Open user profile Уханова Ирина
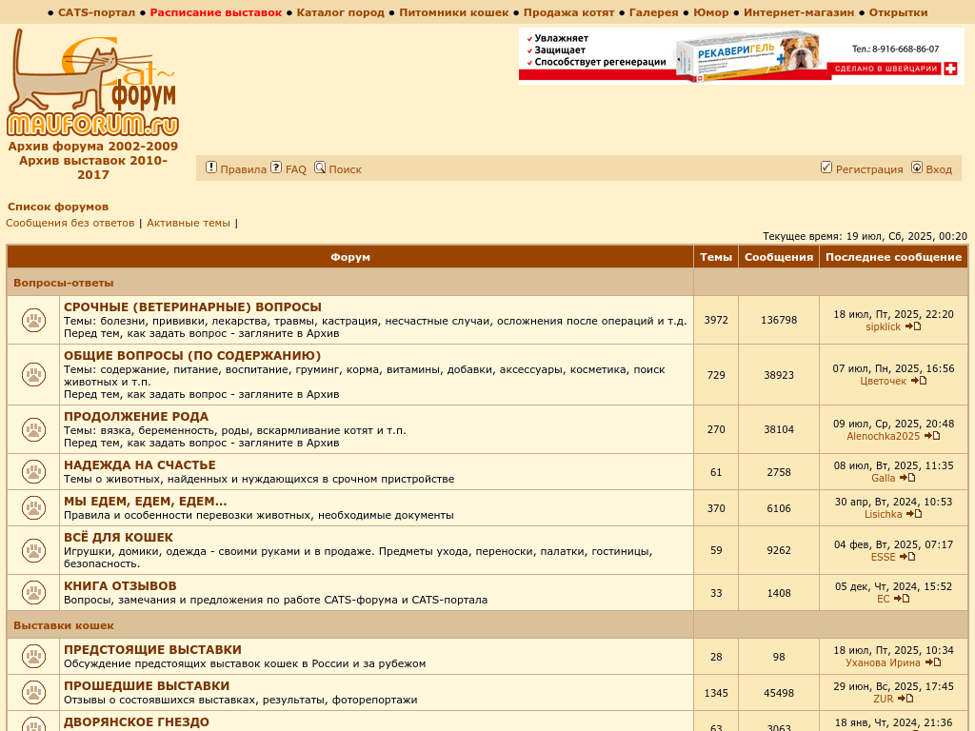975x731 pixels. [x=883, y=662]
